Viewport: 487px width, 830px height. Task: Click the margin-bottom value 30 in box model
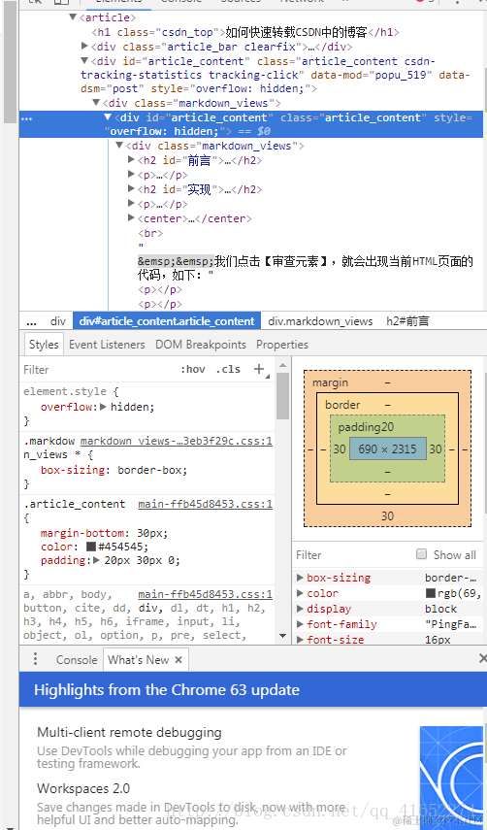tap(388, 515)
